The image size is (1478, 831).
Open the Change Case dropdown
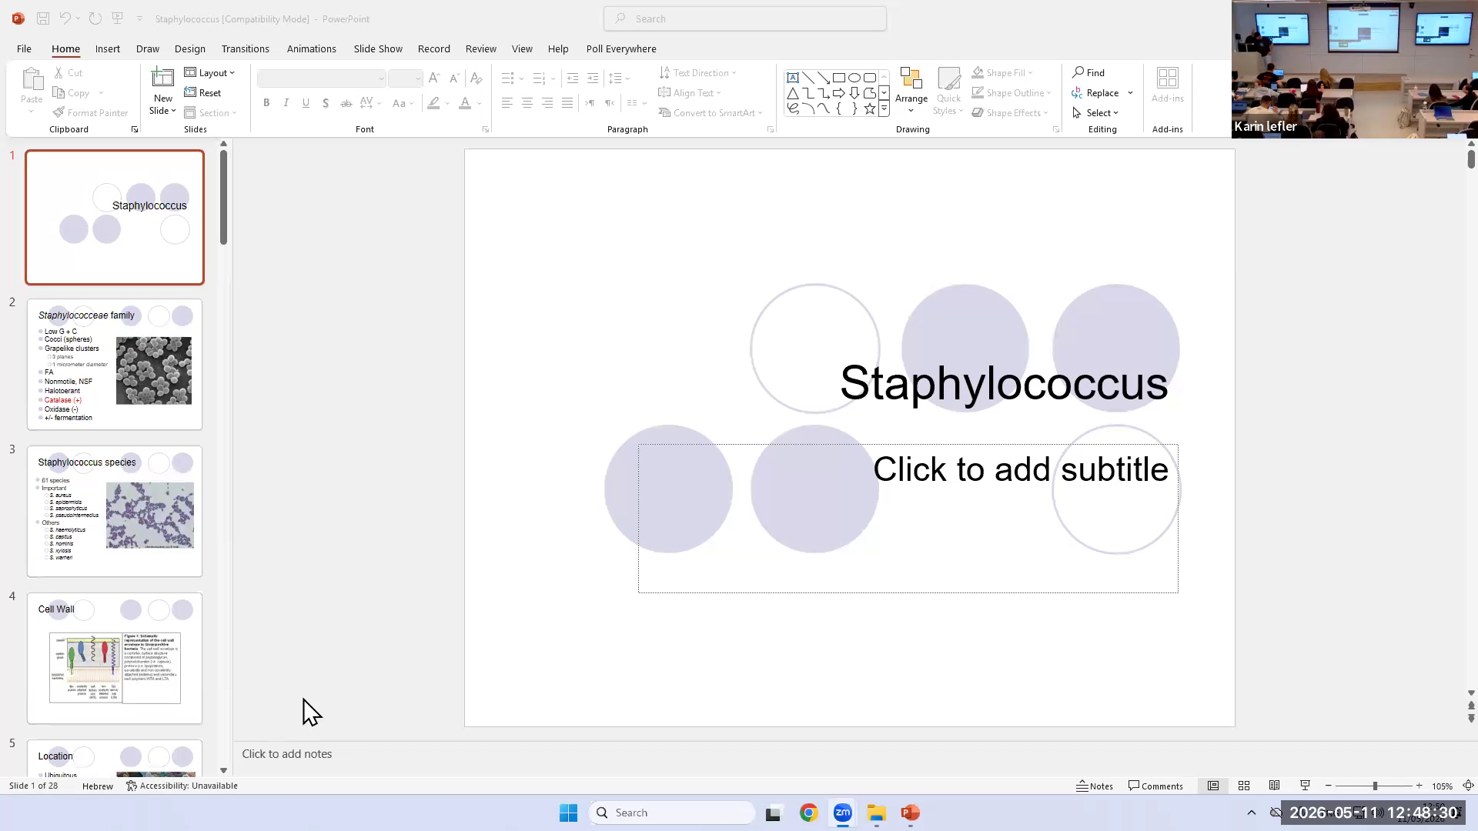pyautogui.click(x=403, y=103)
